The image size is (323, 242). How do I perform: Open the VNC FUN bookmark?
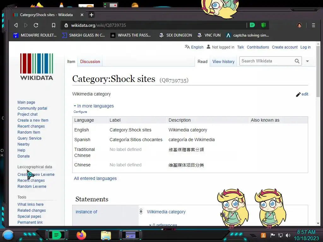[209, 35]
